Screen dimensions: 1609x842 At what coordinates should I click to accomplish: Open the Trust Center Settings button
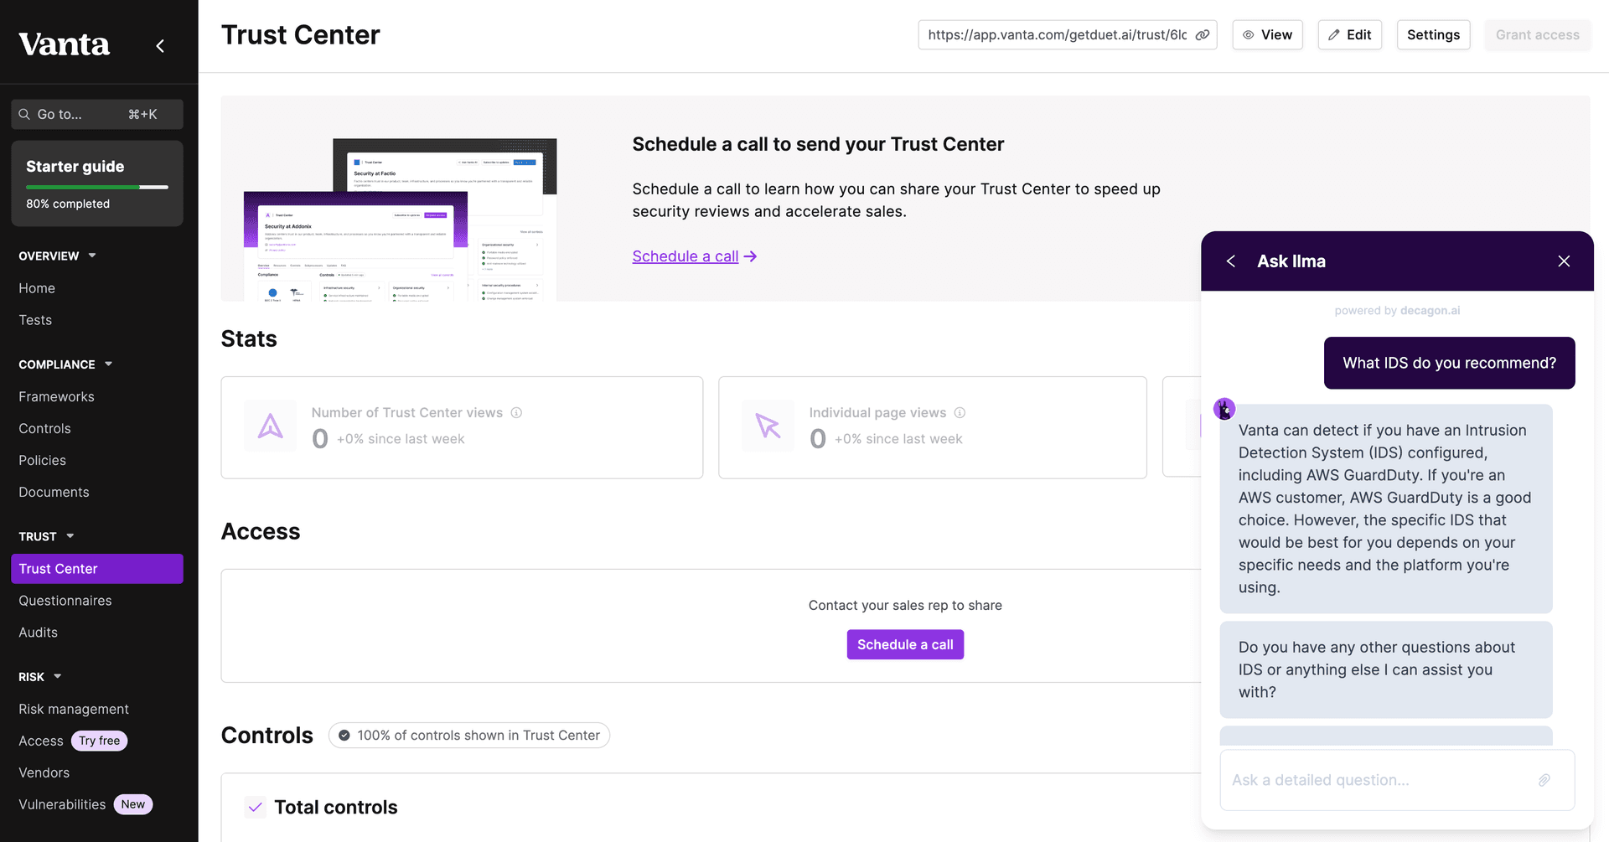click(x=1433, y=35)
